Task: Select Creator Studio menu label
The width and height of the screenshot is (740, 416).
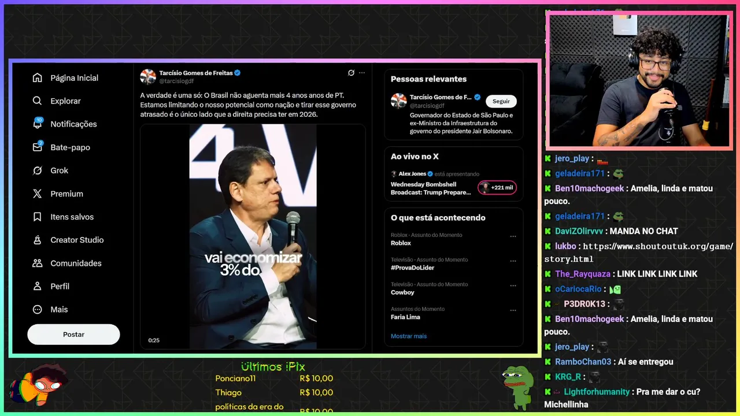Action: coord(77,240)
